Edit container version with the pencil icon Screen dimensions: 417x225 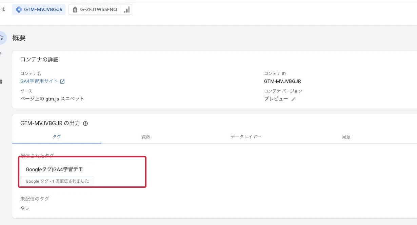point(294,99)
